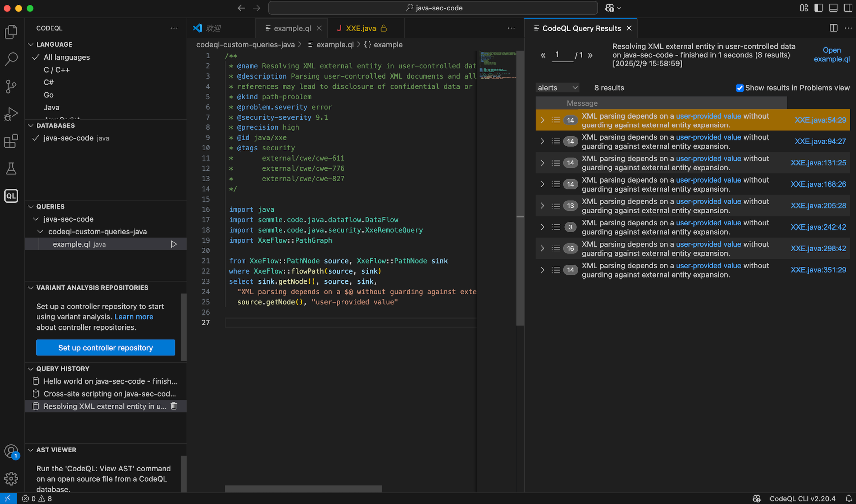Screen dimensions: 856x504
Task: Open the Testing beaker icon
Action: click(x=11, y=168)
